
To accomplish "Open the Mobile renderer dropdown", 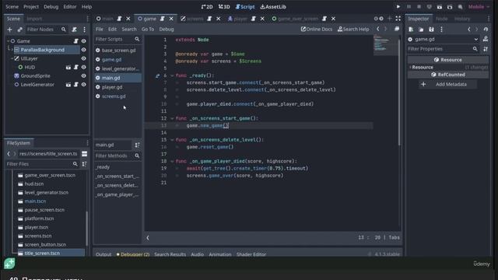I will tap(479, 7).
